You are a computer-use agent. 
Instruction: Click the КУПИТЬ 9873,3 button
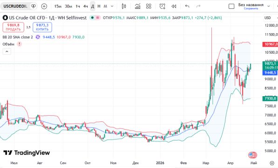pyautogui.click(x=42, y=27)
